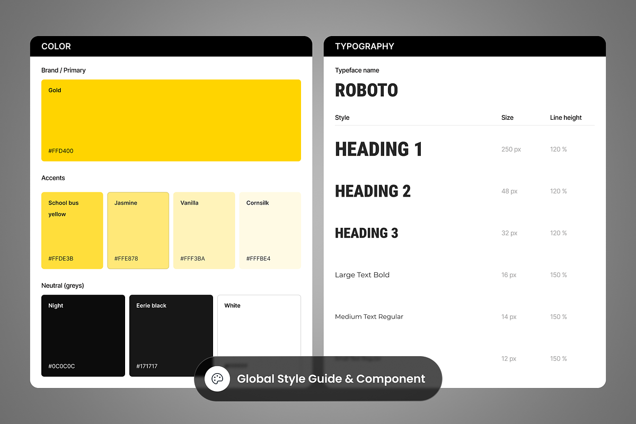Click the COLOR panel header
Screen dimensions: 636x424
click(x=171, y=46)
